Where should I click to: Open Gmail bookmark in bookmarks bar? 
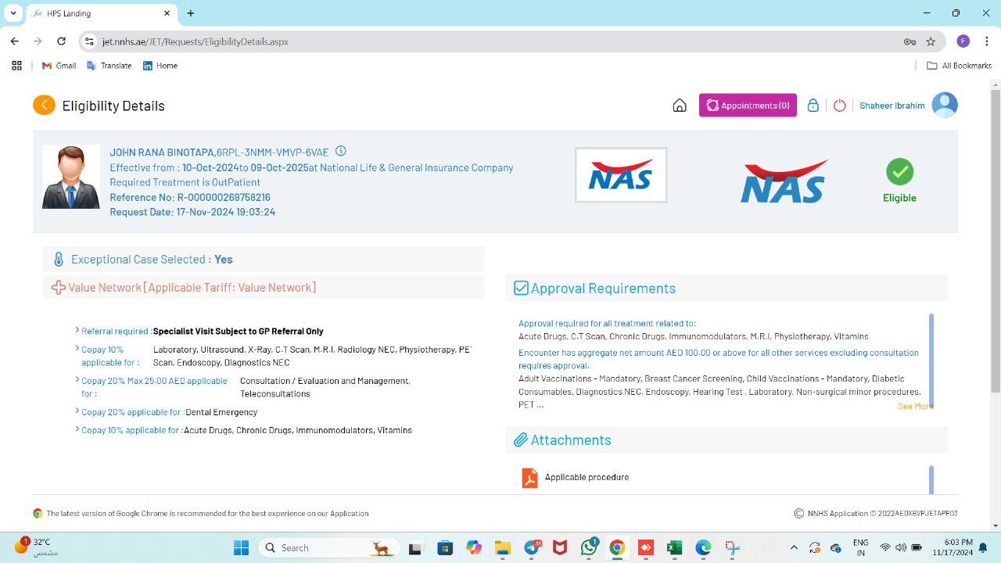click(x=59, y=66)
